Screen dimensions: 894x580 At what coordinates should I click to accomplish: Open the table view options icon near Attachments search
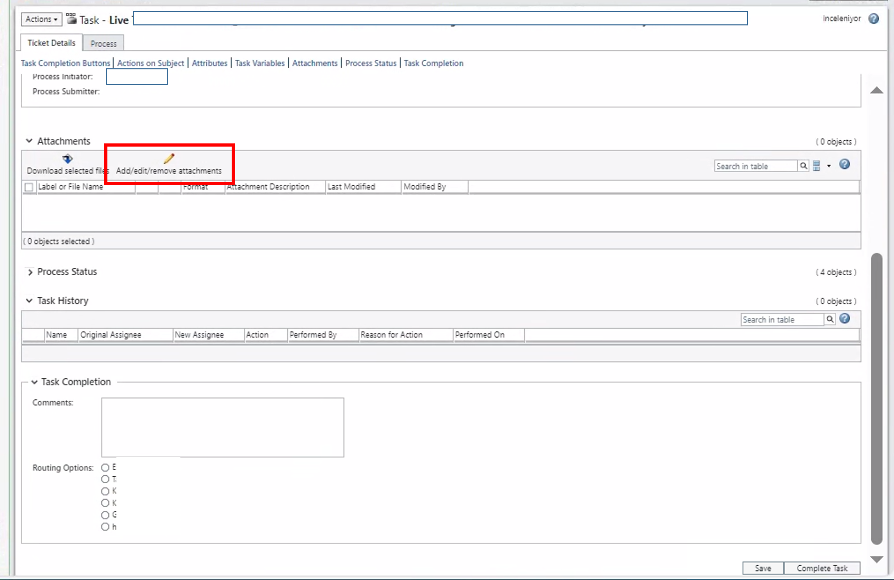pos(816,166)
